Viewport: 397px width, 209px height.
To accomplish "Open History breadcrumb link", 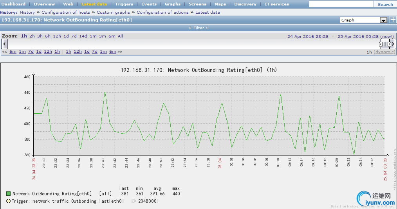I will coord(27,12).
